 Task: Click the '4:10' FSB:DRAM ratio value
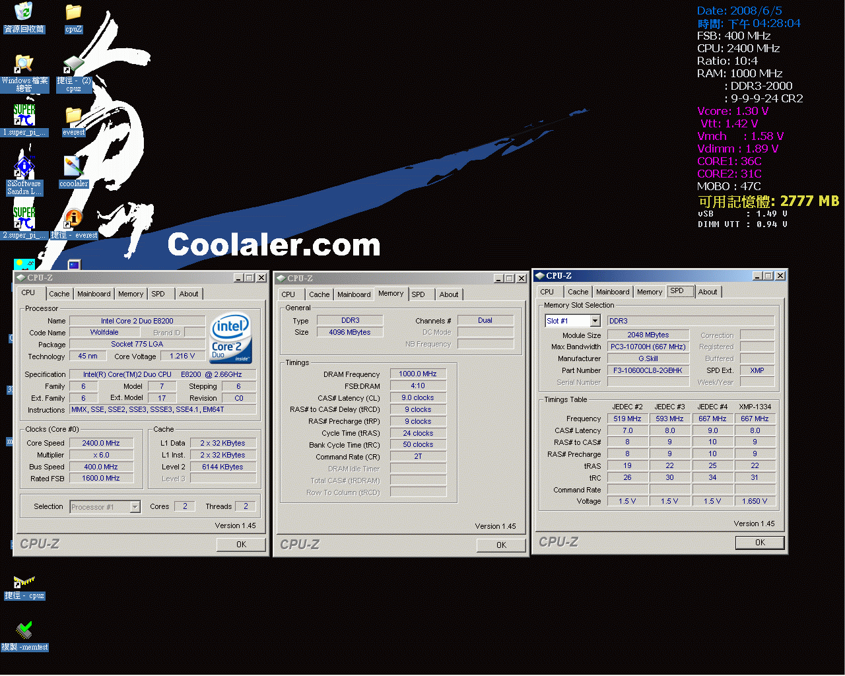pyautogui.click(x=418, y=386)
